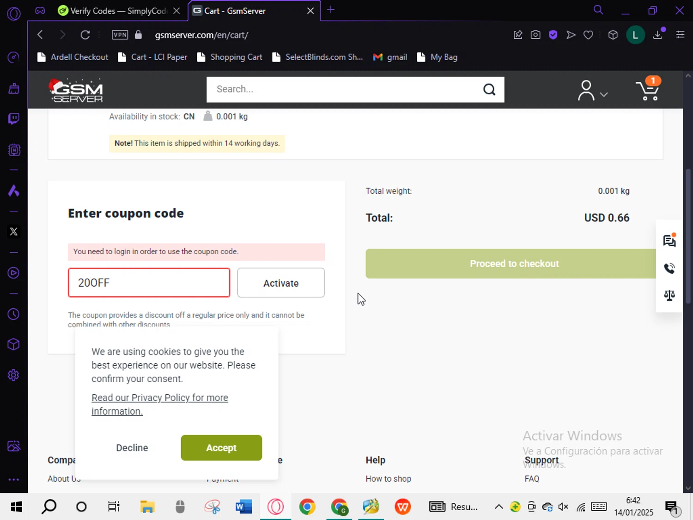Screen dimensions: 693x520
Task: Open the Aria AI sidebar icon
Action: (14, 190)
